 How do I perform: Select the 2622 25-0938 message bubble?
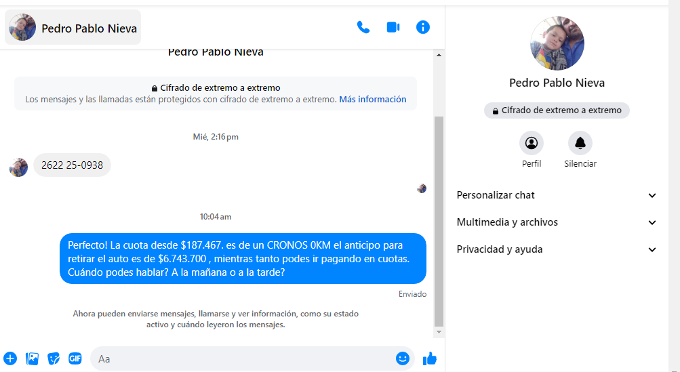[72, 165]
